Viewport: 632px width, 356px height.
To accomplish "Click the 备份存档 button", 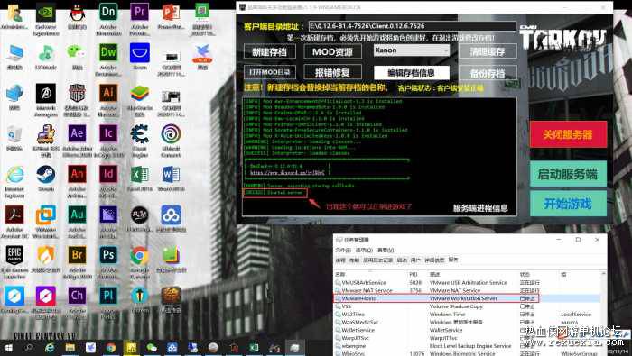I will click(x=488, y=73).
